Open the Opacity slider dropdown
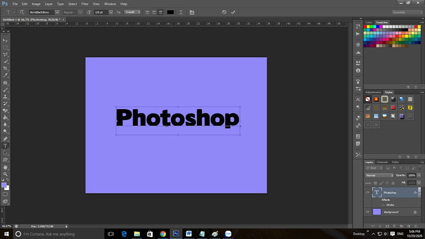 (419, 175)
